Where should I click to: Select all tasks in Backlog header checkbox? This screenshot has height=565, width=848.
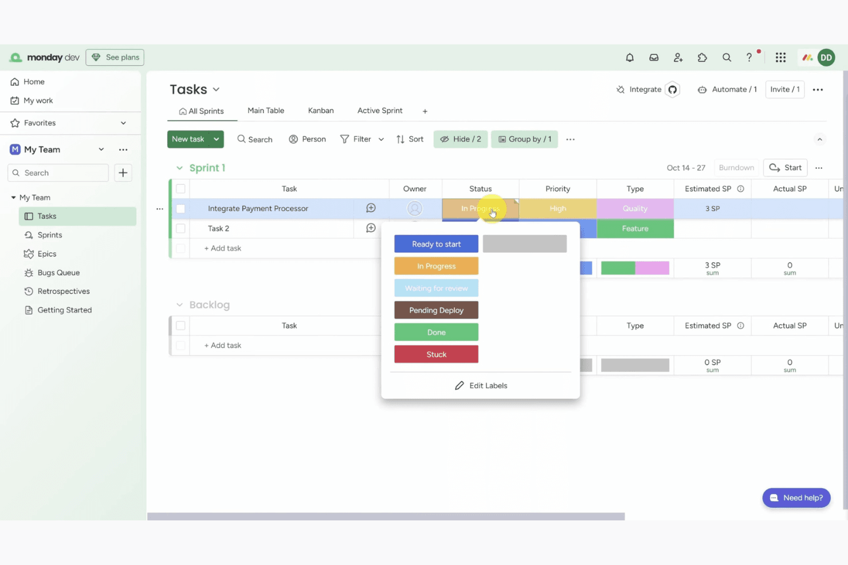[x=180, y=326]
